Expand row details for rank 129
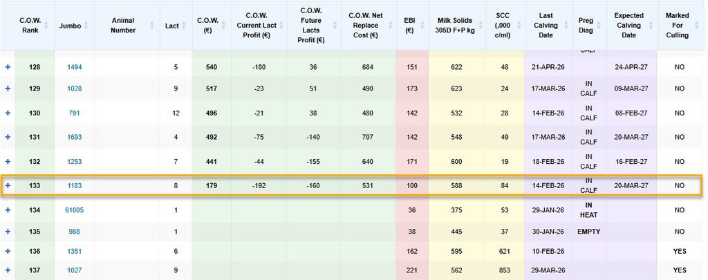The height and width of the screenshot is (280, 708). (x=8, y=88)
